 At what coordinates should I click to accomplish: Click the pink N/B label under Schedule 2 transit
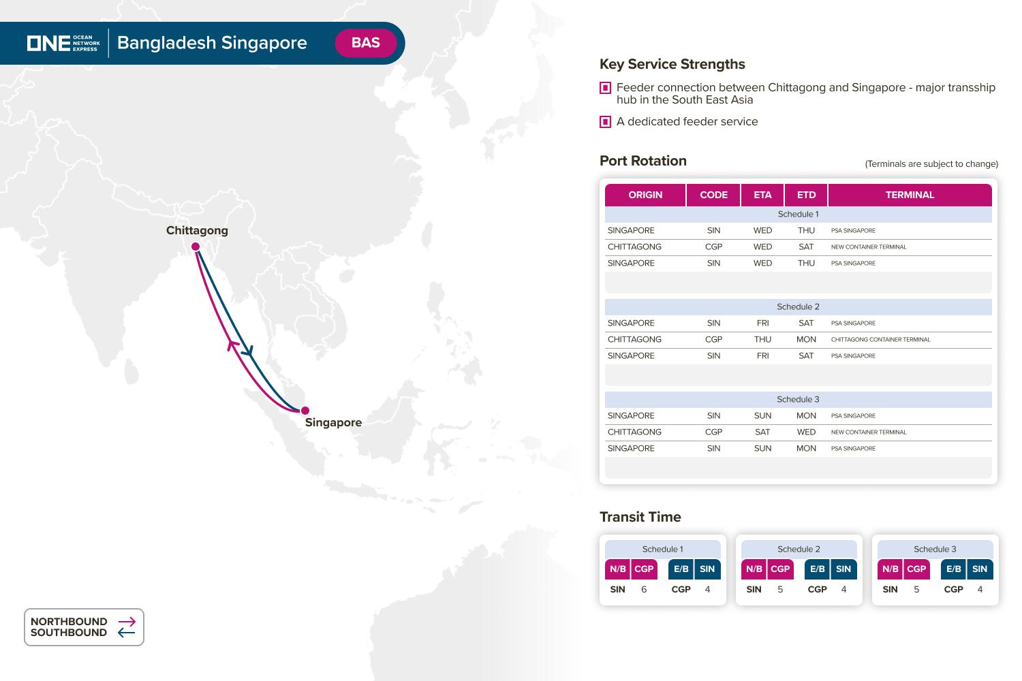pyautogui.click(x=754, y=569)
